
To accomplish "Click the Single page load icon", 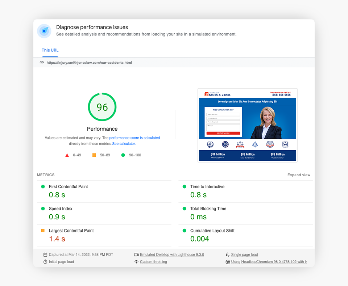I will pyautogui.click(x=228, y=255).
